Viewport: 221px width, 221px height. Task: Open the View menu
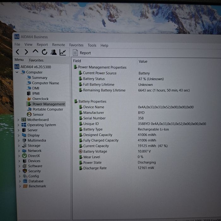coord(28,45)
